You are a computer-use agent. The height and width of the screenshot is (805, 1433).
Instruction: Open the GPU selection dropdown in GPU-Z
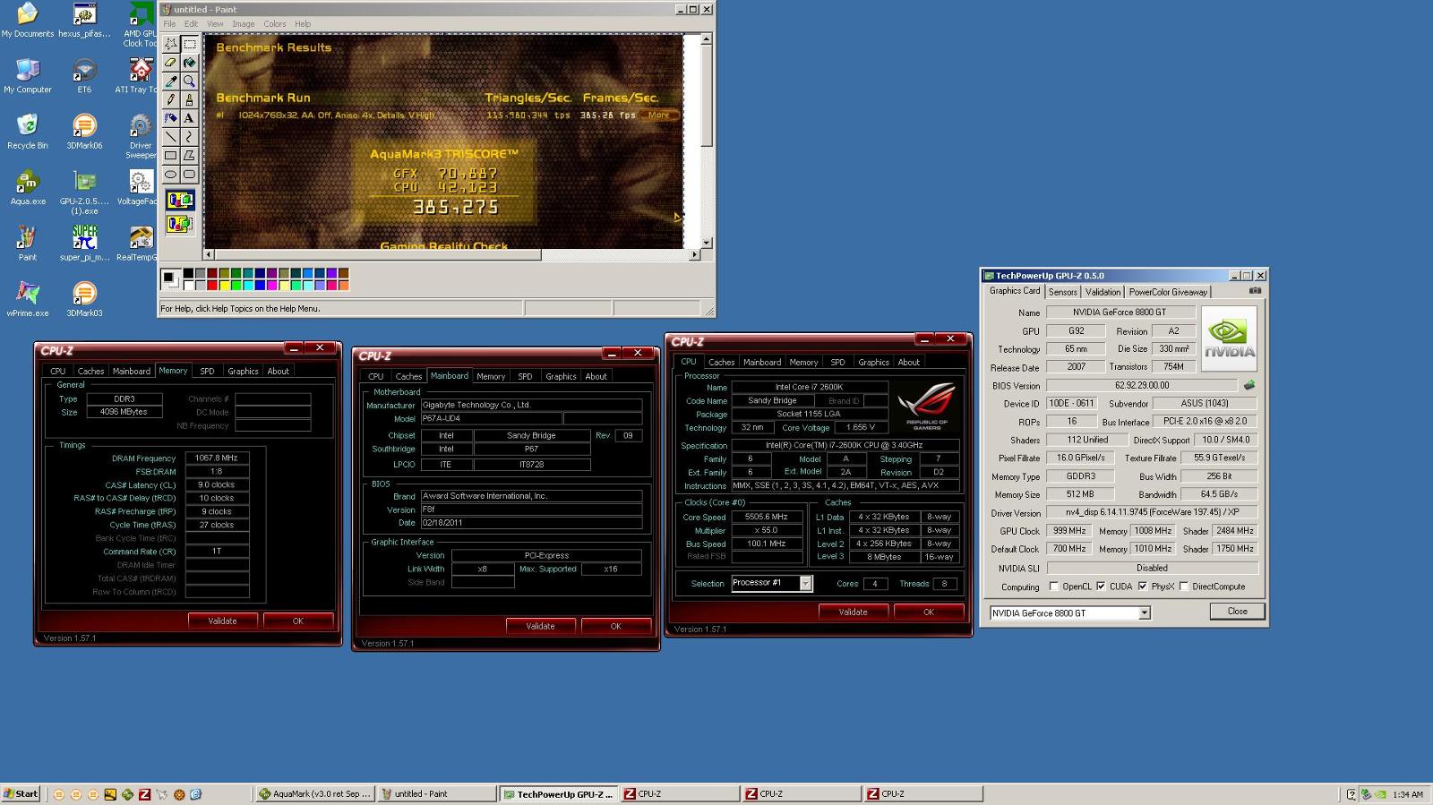1144,613
